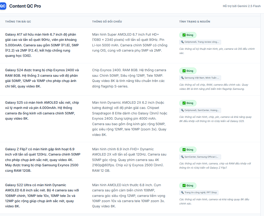Click the green check icon for Galaxy S24
264x216 pixels.
184,71
